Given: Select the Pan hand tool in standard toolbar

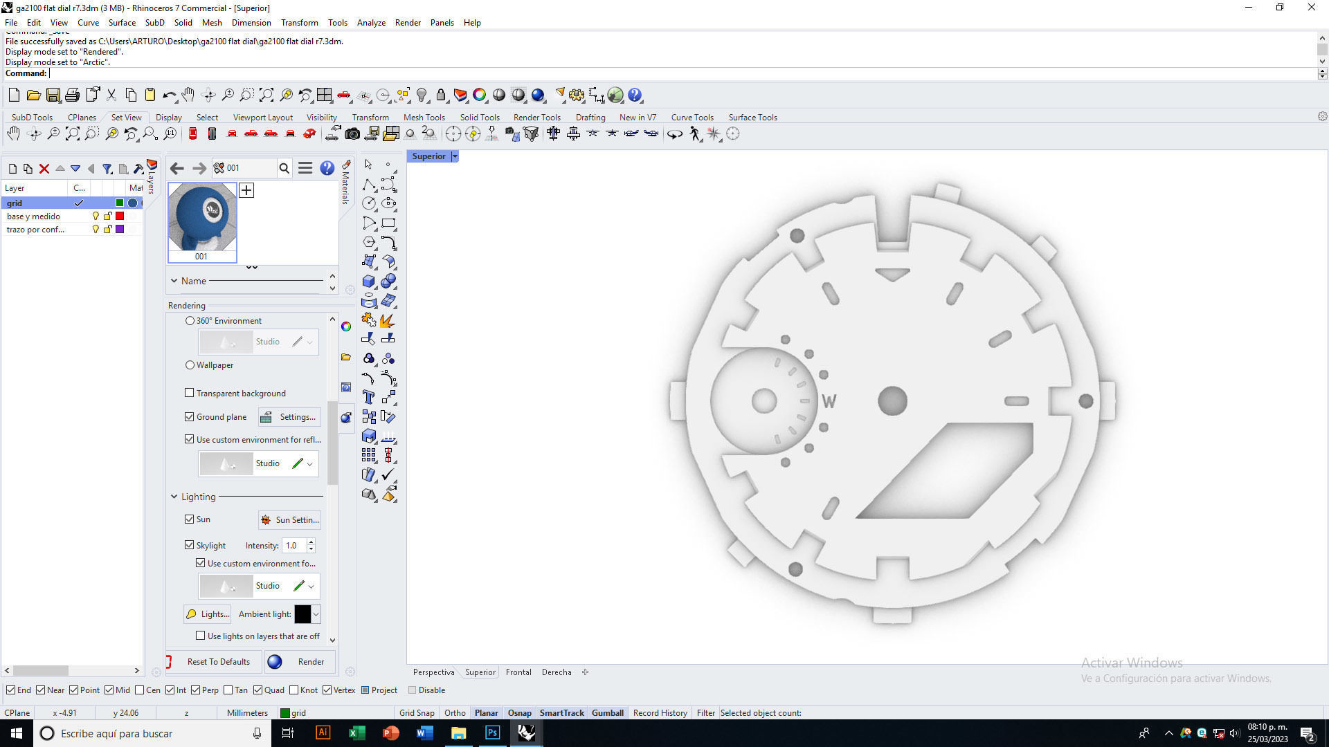Looking at the screenshot, I should (188, 95).
